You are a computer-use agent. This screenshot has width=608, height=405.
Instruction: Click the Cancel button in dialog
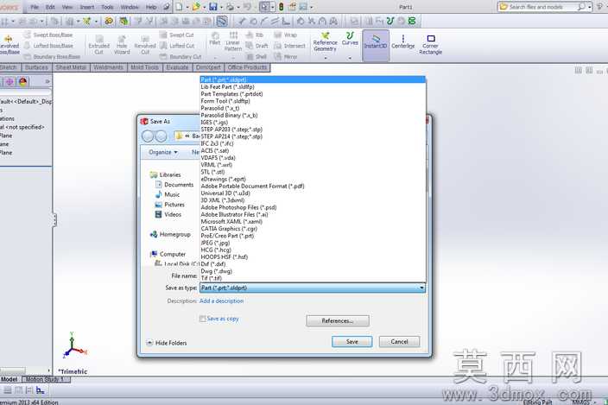point(399,341)
